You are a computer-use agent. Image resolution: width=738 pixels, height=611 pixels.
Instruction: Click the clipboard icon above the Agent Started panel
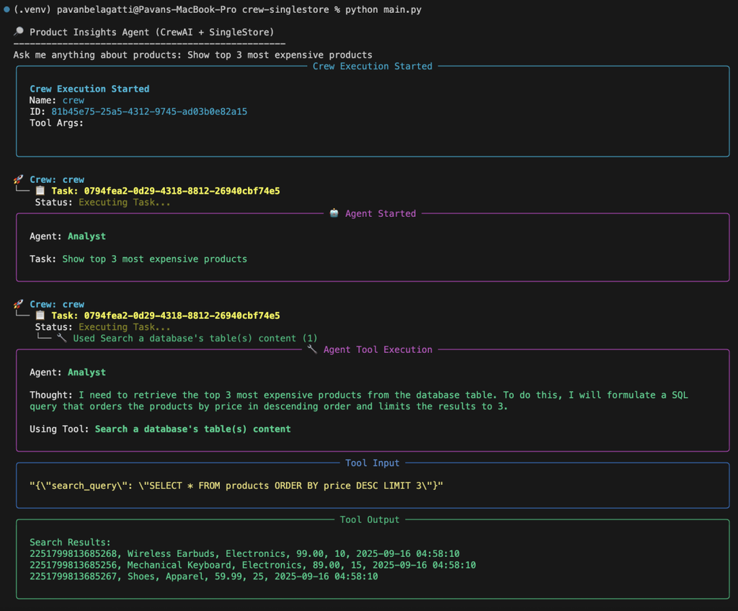[40, 191]
